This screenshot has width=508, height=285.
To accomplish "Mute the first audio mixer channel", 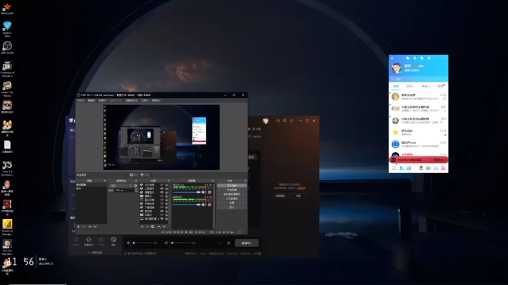I will click(x=204, y=193).
